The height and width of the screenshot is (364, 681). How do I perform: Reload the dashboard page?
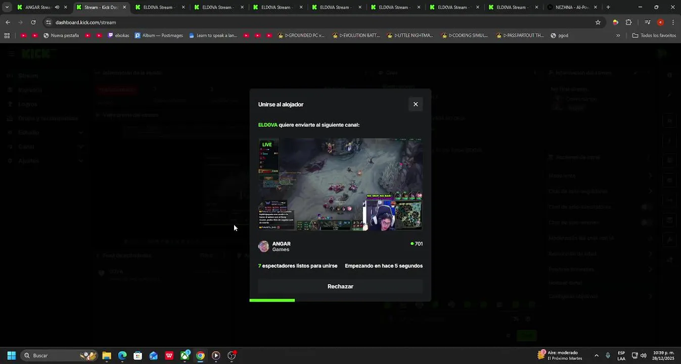pyautogui.click(x=33, y=22)
